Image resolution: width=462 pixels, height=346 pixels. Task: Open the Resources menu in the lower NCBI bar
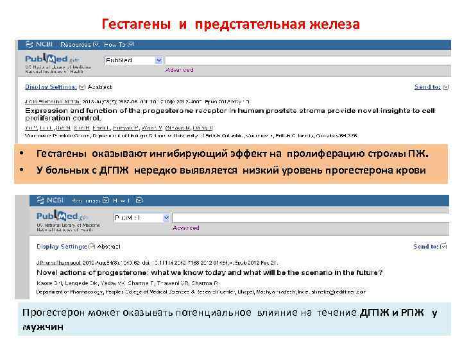[x=90, y=201]
